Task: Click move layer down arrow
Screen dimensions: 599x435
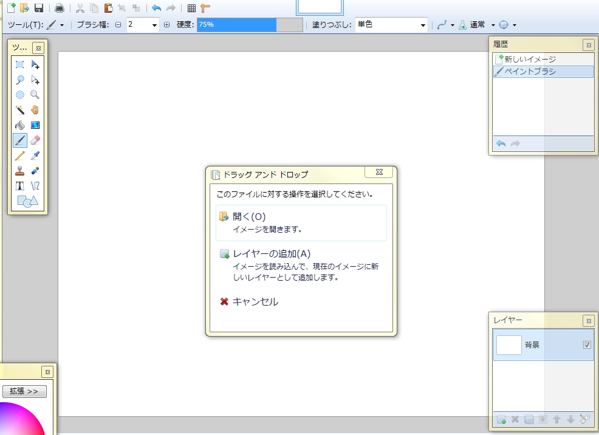Action: coord(570,419)
